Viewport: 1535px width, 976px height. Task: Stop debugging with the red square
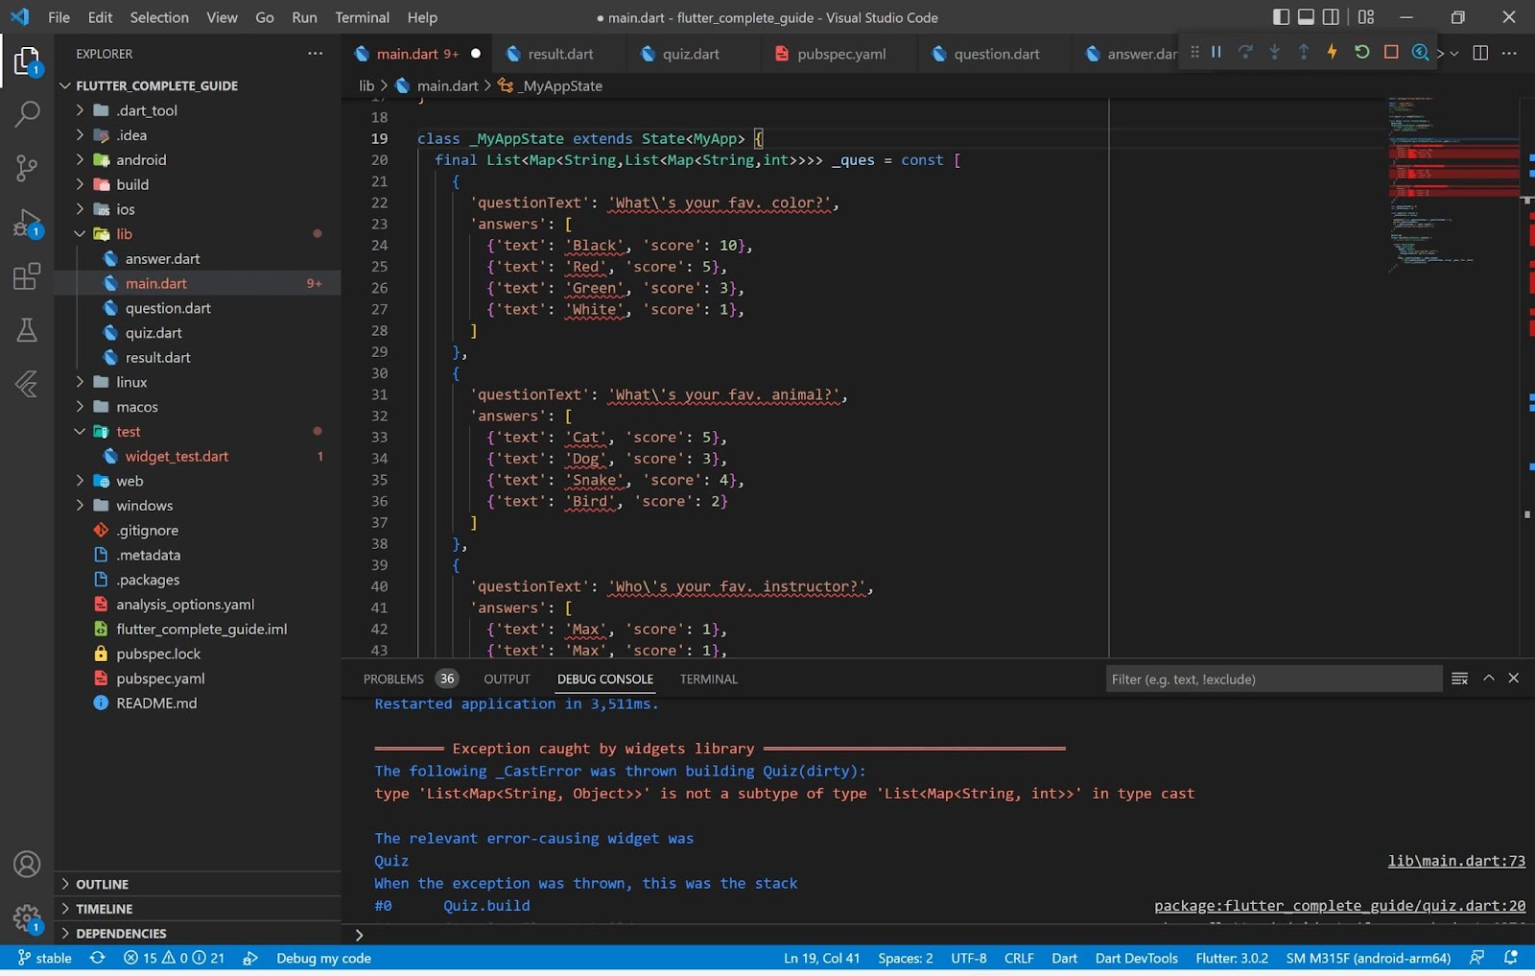(x=1391, y=53)
